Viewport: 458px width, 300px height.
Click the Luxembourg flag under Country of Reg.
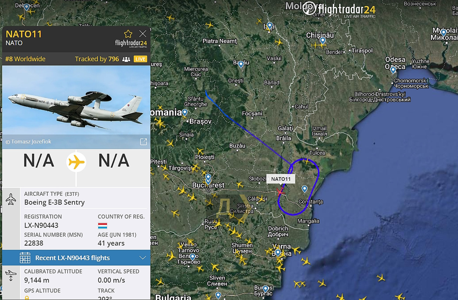pyautogui.click(x=103, y=226)
